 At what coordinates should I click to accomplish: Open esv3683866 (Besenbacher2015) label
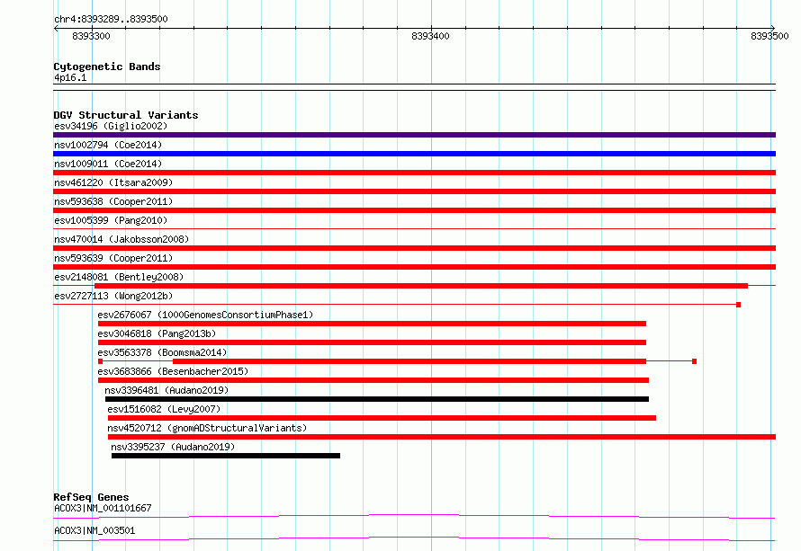pyautogui.click(x=173, y=371)
